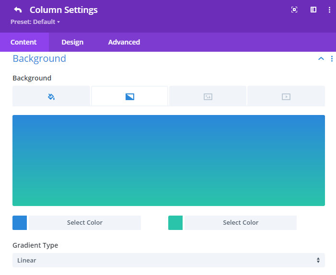Open the expand modal fullscreen icon
Screen dimensions: 336x275
coord(294,10)
